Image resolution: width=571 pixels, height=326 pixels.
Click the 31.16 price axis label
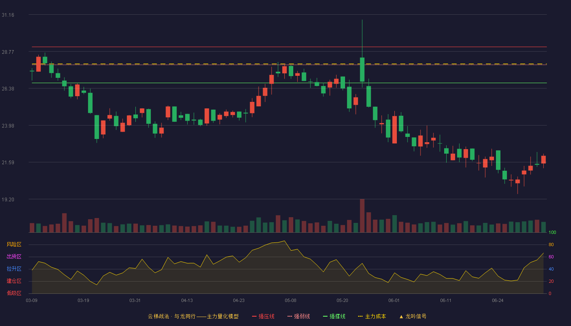(x=8, y=15)
